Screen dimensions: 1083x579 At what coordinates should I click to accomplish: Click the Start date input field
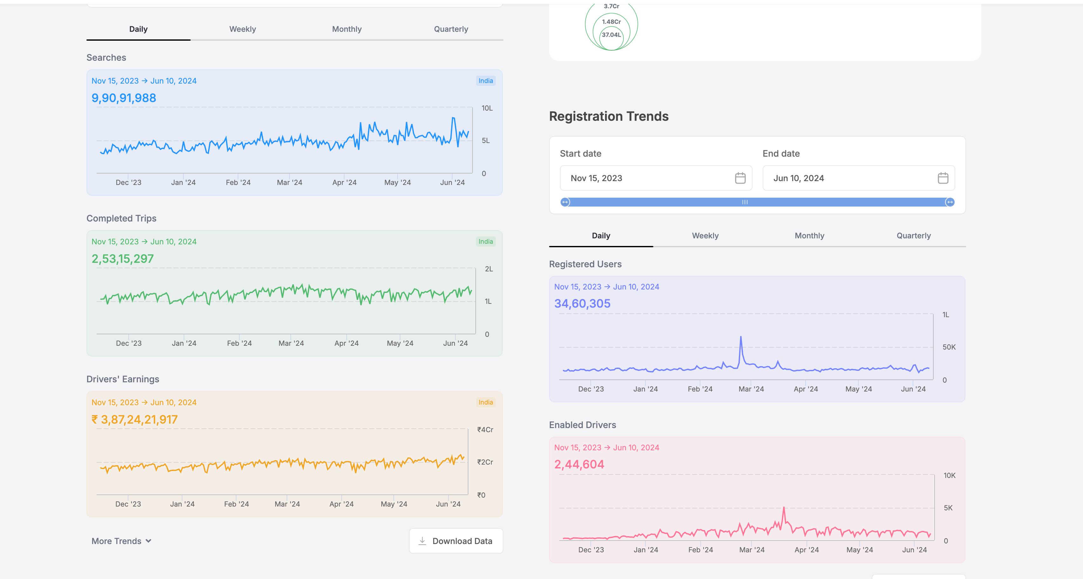tap(647, 178)
